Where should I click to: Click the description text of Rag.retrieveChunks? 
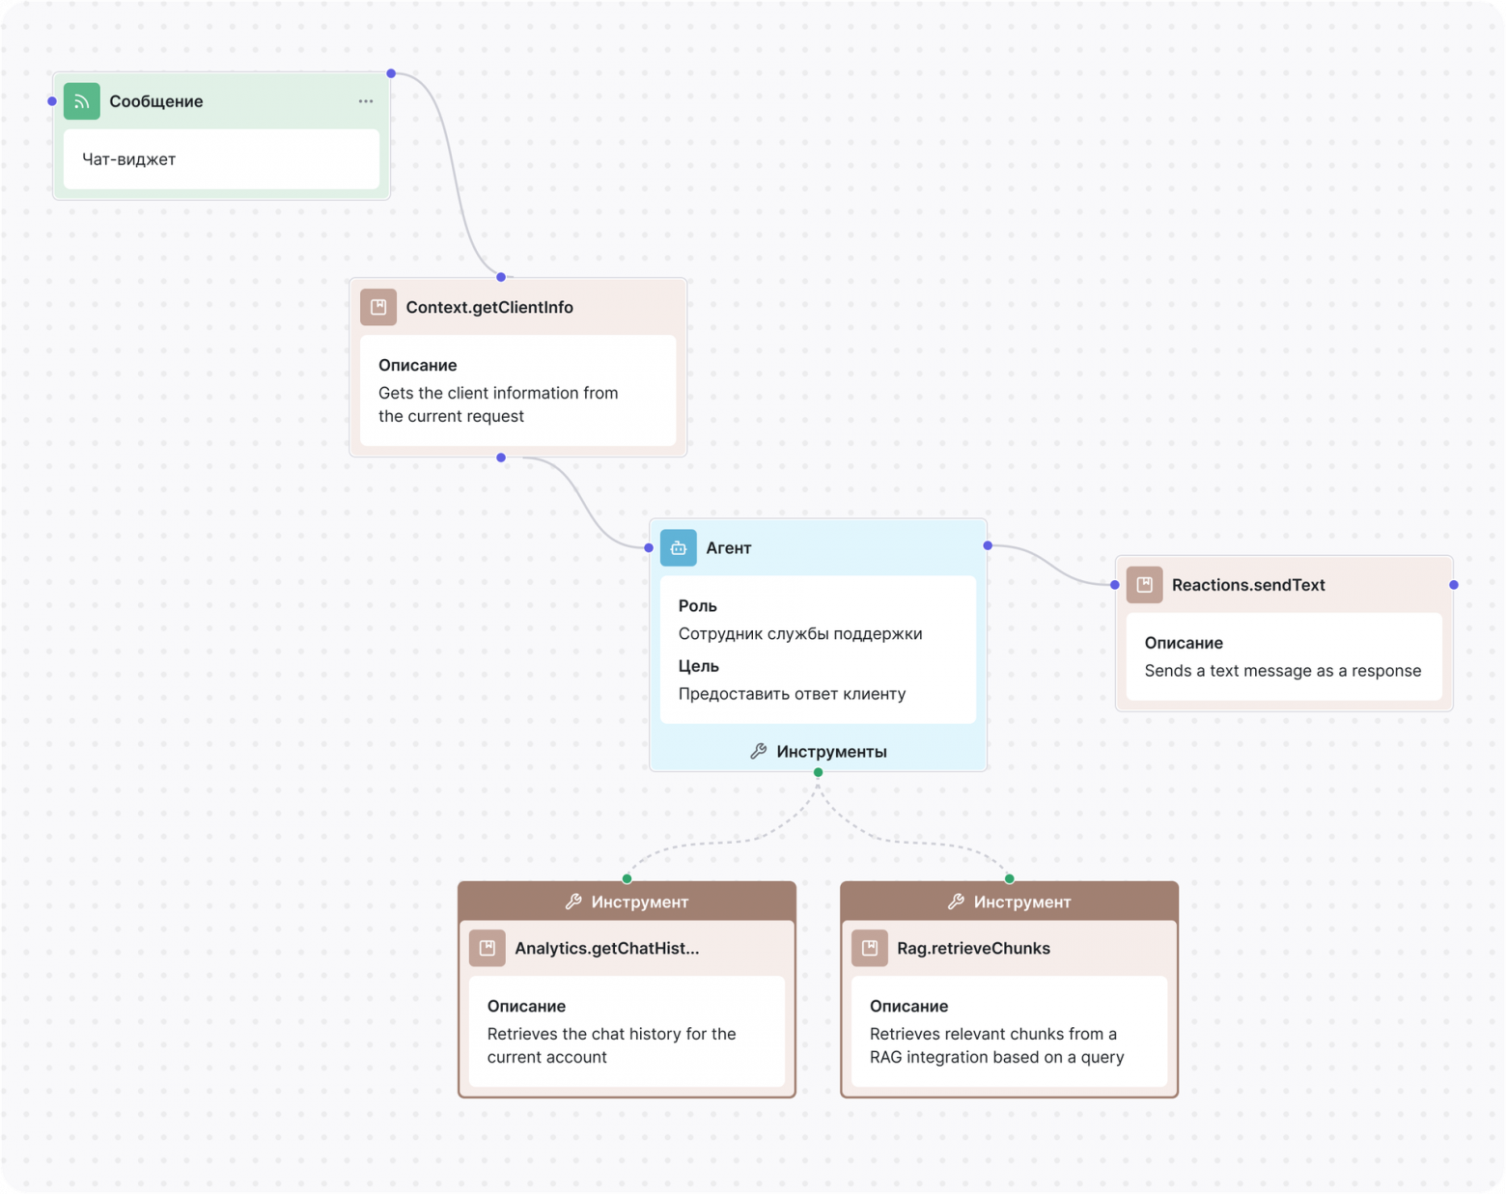tap(996, 1045)
